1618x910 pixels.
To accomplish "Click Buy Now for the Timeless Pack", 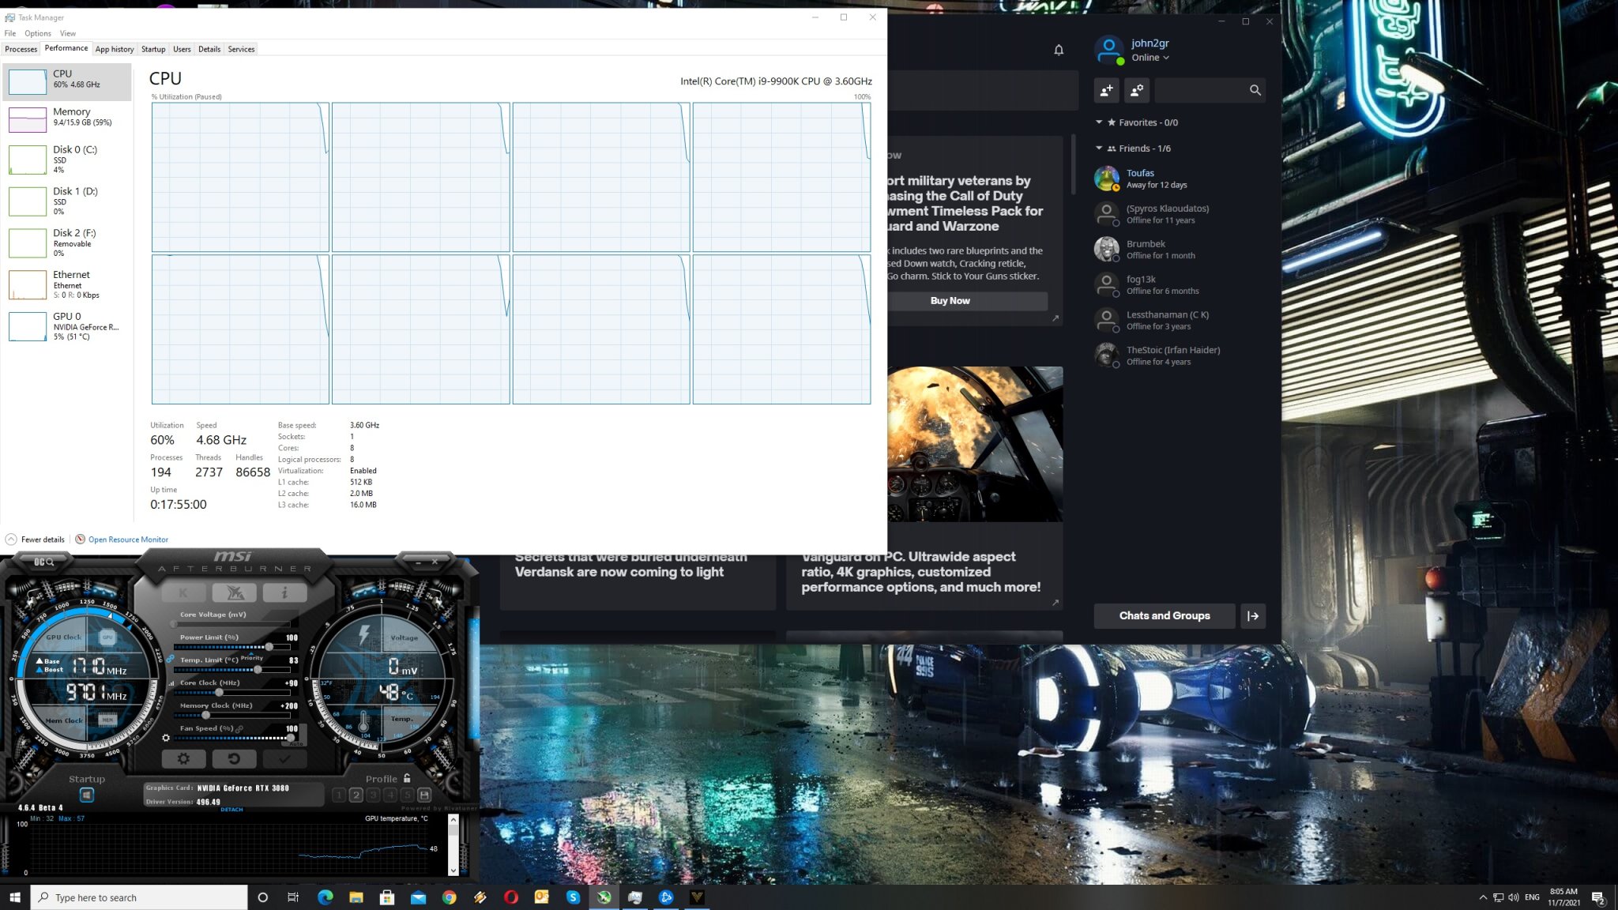I will 950,300.
